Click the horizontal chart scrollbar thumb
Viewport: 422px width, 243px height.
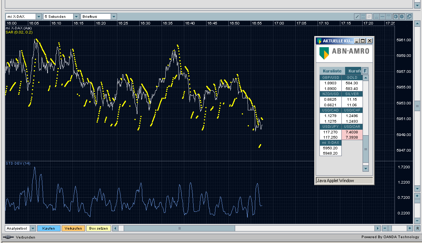pyautogui.click(x=179, y=228)
